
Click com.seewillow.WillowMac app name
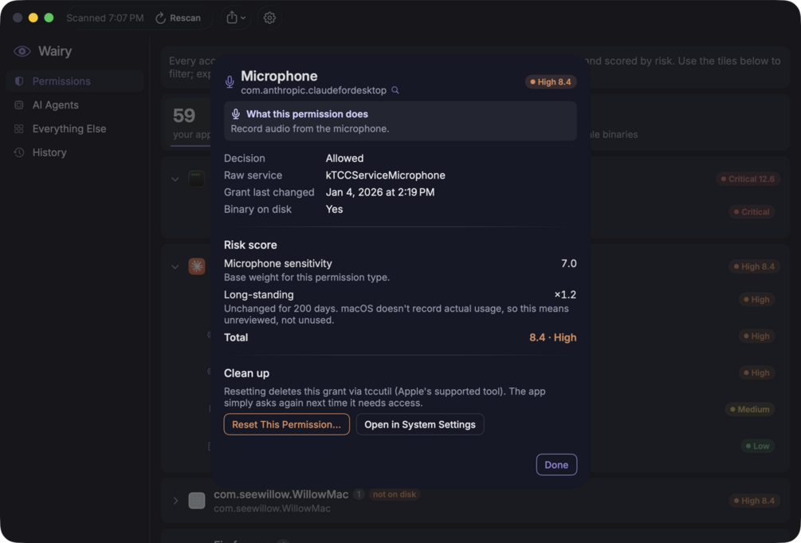[x=281, y=494]
